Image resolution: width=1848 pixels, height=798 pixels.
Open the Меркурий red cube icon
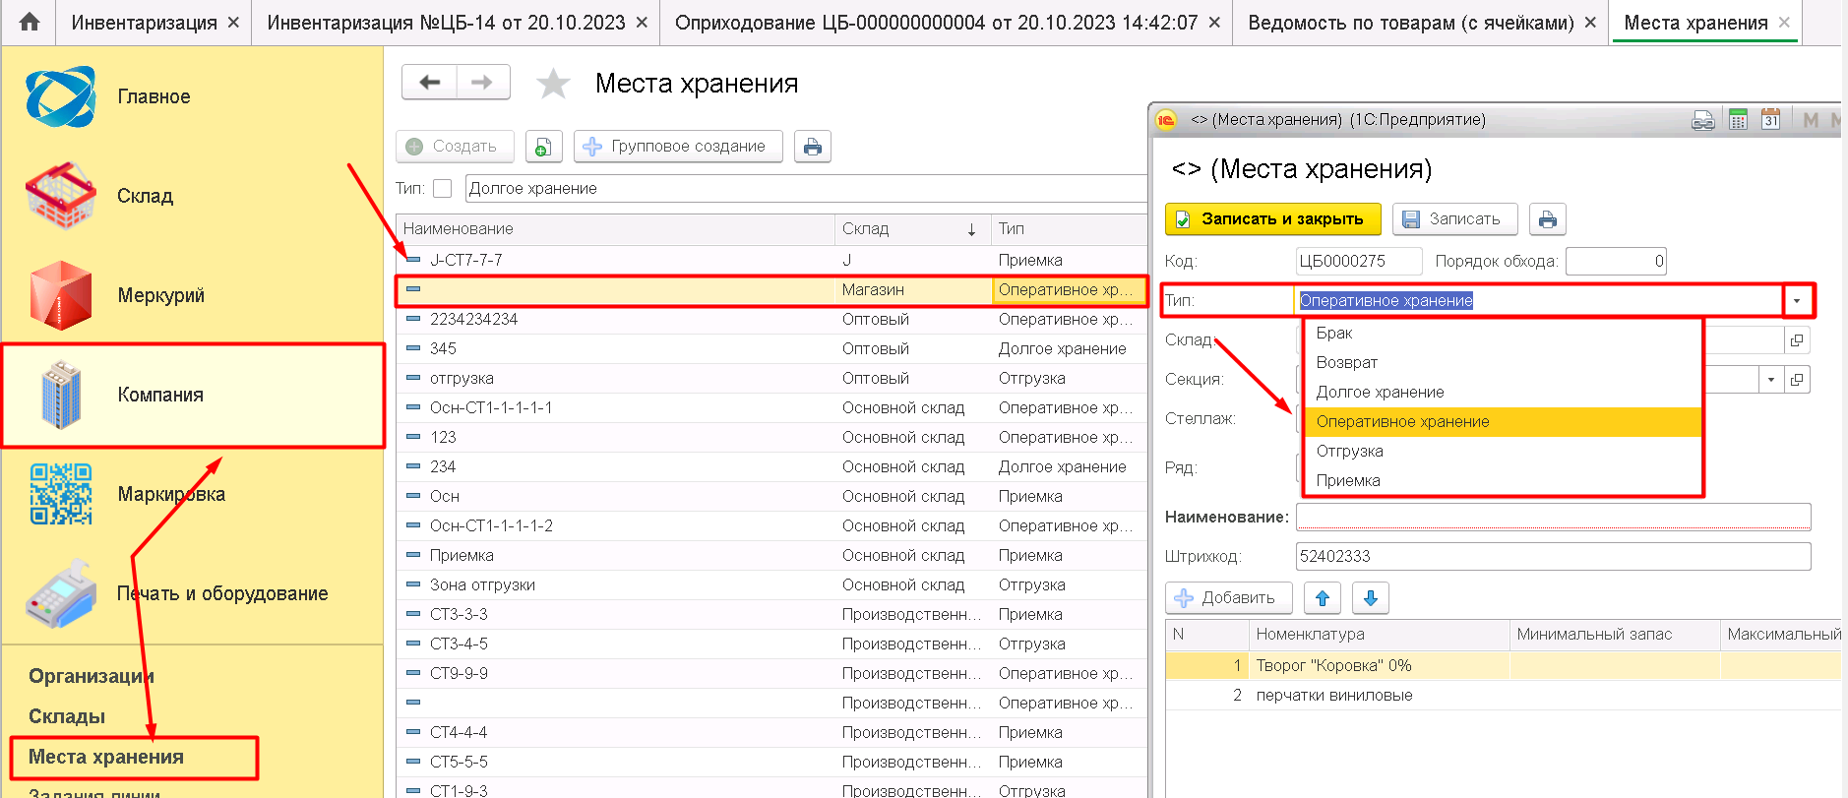(61, 295)
